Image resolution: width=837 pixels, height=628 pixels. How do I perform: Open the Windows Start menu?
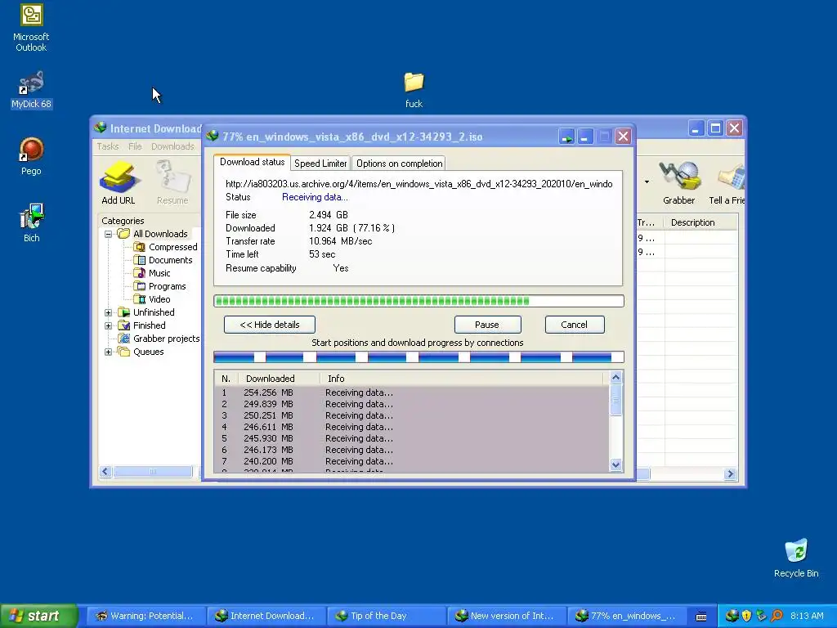[x=38, y=616]
